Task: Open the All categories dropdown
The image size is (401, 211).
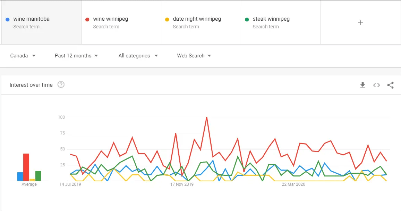Action: [138, 56]
